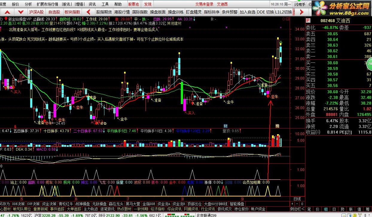Click the 闪电手 button
The image size is (372, 217).
click(300, 4)
